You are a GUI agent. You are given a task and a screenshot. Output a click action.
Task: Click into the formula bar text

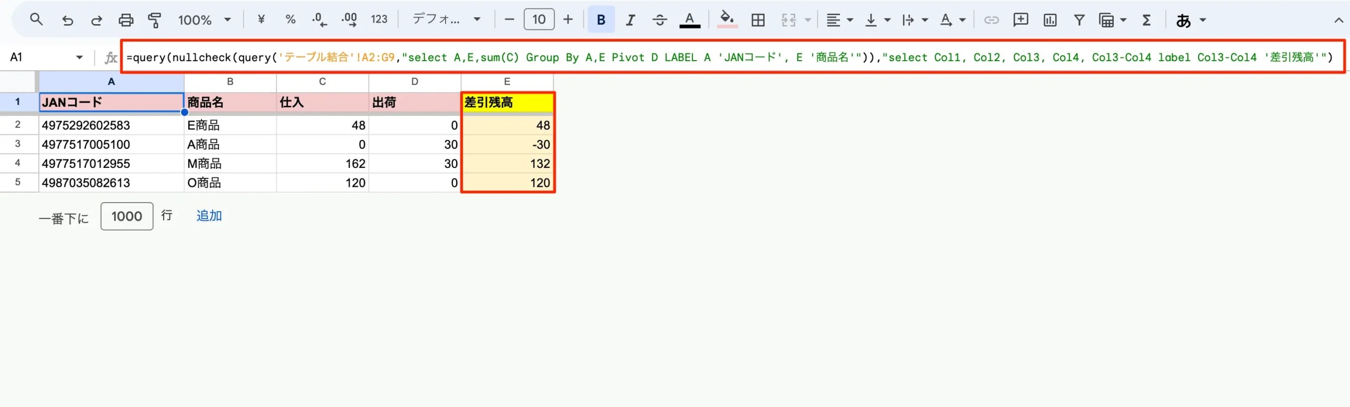729,57
